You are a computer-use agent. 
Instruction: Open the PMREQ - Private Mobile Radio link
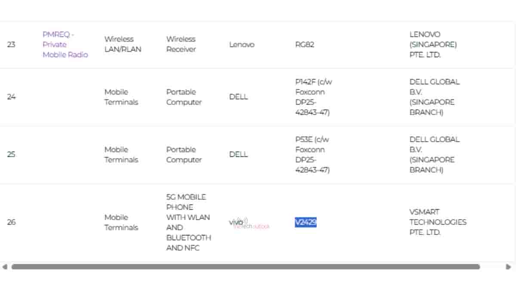point(65,44)
